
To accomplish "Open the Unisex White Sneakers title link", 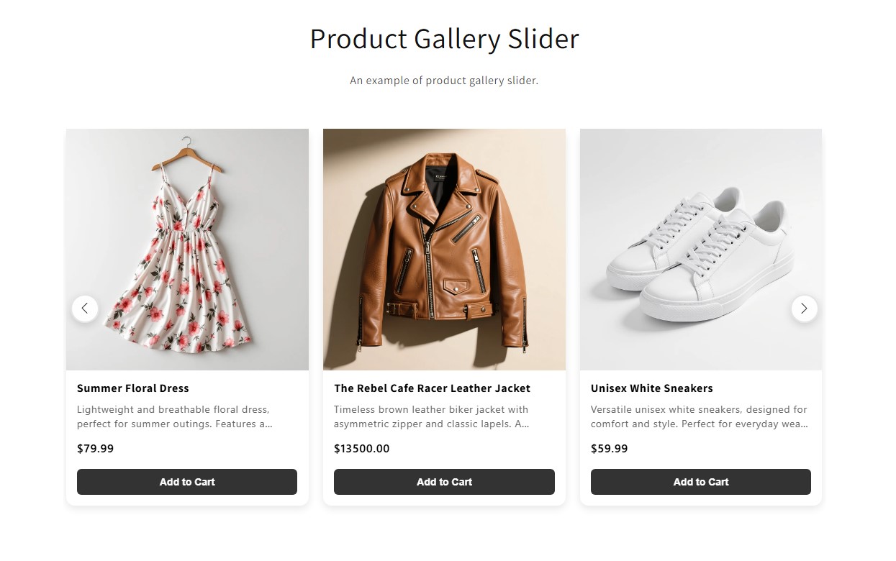I will [652, 388].
